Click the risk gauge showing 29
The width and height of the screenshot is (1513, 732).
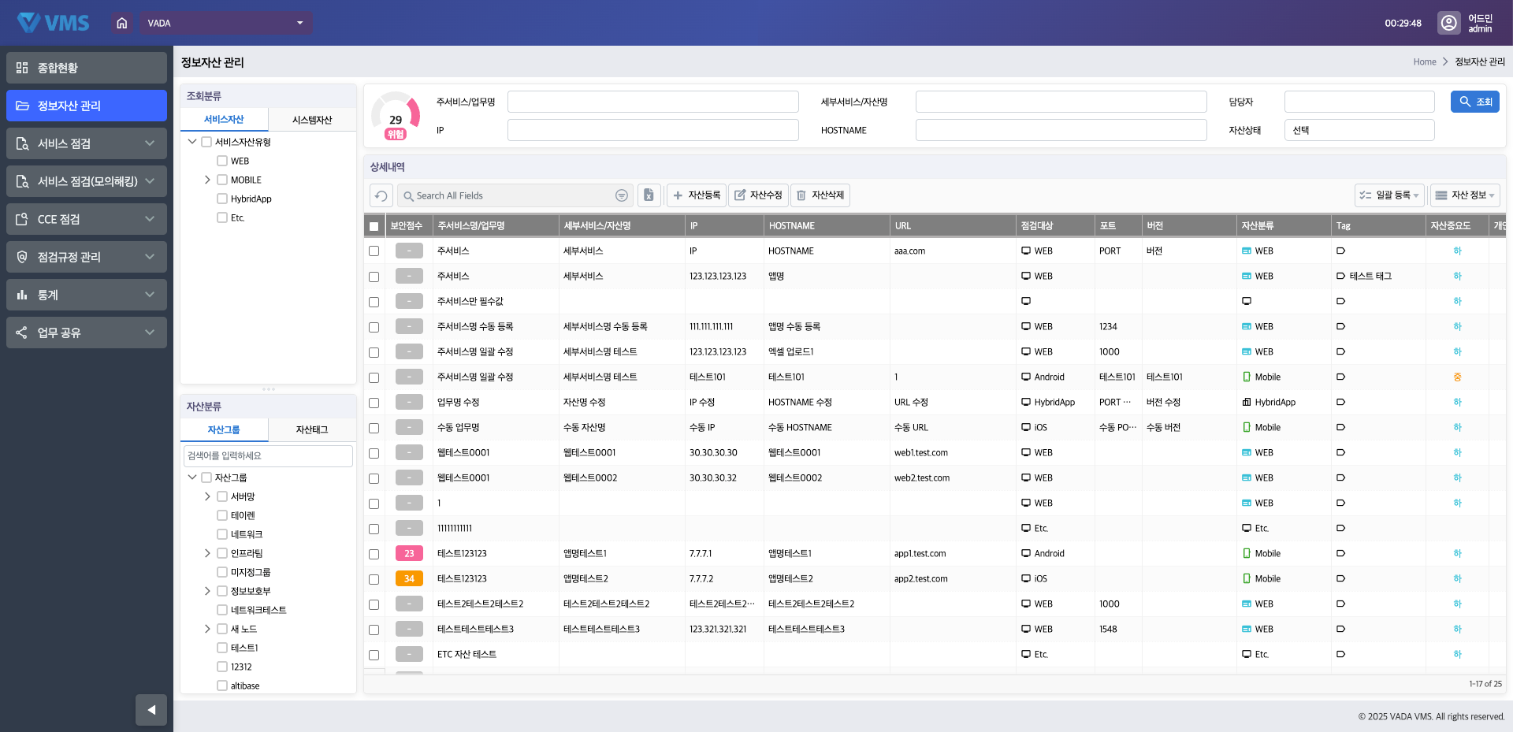coord(396,116)
